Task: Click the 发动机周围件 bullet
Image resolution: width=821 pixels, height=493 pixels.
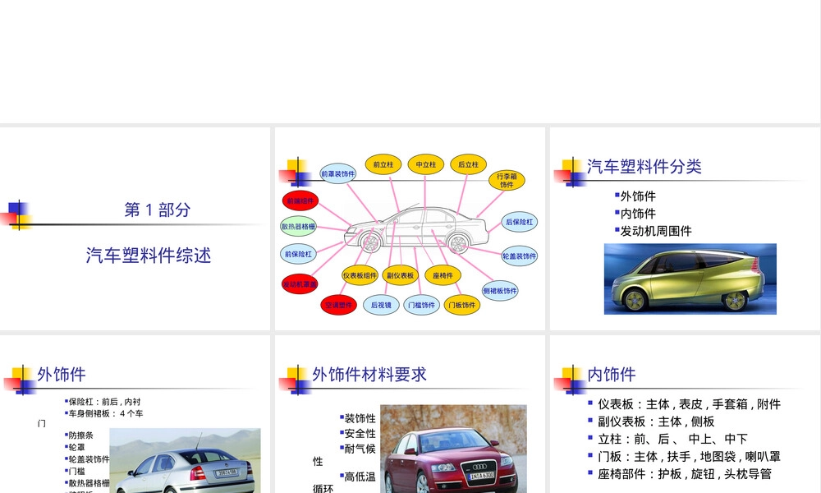Action: click(x=654, y=231)
